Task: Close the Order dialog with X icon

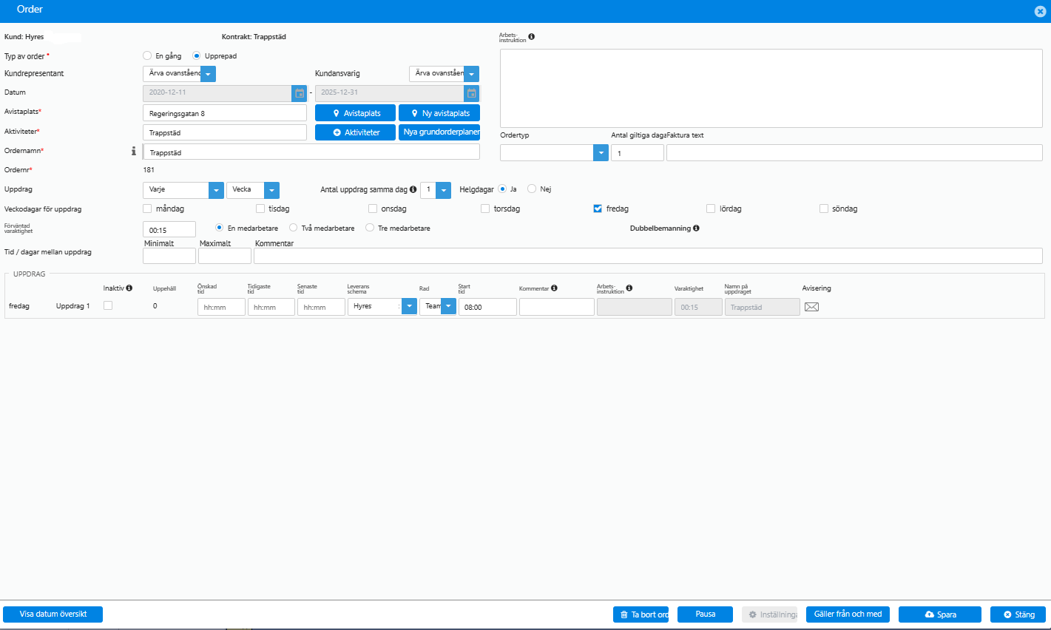Action: 1040,11
